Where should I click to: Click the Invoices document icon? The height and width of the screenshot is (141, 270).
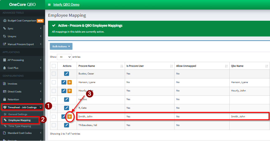(x=5, y=84)
